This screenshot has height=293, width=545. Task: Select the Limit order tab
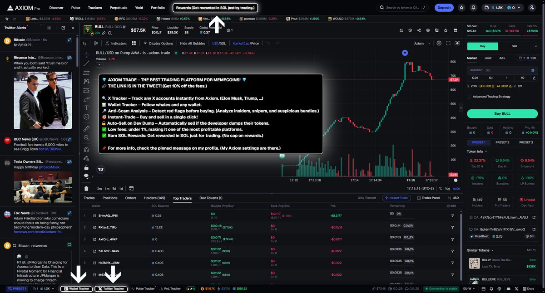click(488, 58)
